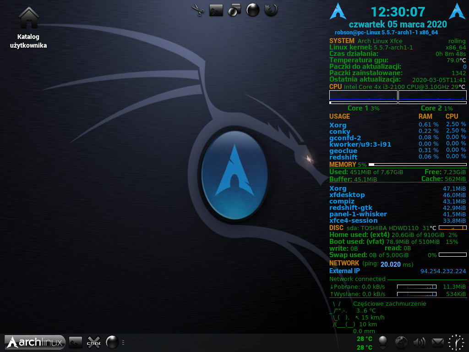Click the MEMORY 5% usage bar
Image resolution: width=469 pixels, height=352 pixels.
pyautogui.click(x=418, y=165)
